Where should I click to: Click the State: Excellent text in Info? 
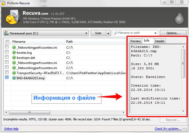tap(148, 77)
